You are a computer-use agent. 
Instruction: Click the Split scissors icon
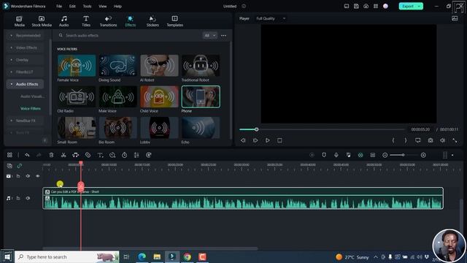click(x=63, y=155)
